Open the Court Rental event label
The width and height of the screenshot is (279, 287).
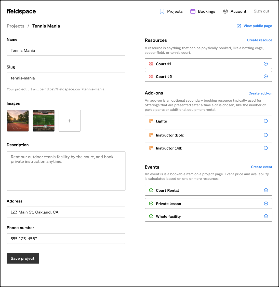[x=167, y=190]
